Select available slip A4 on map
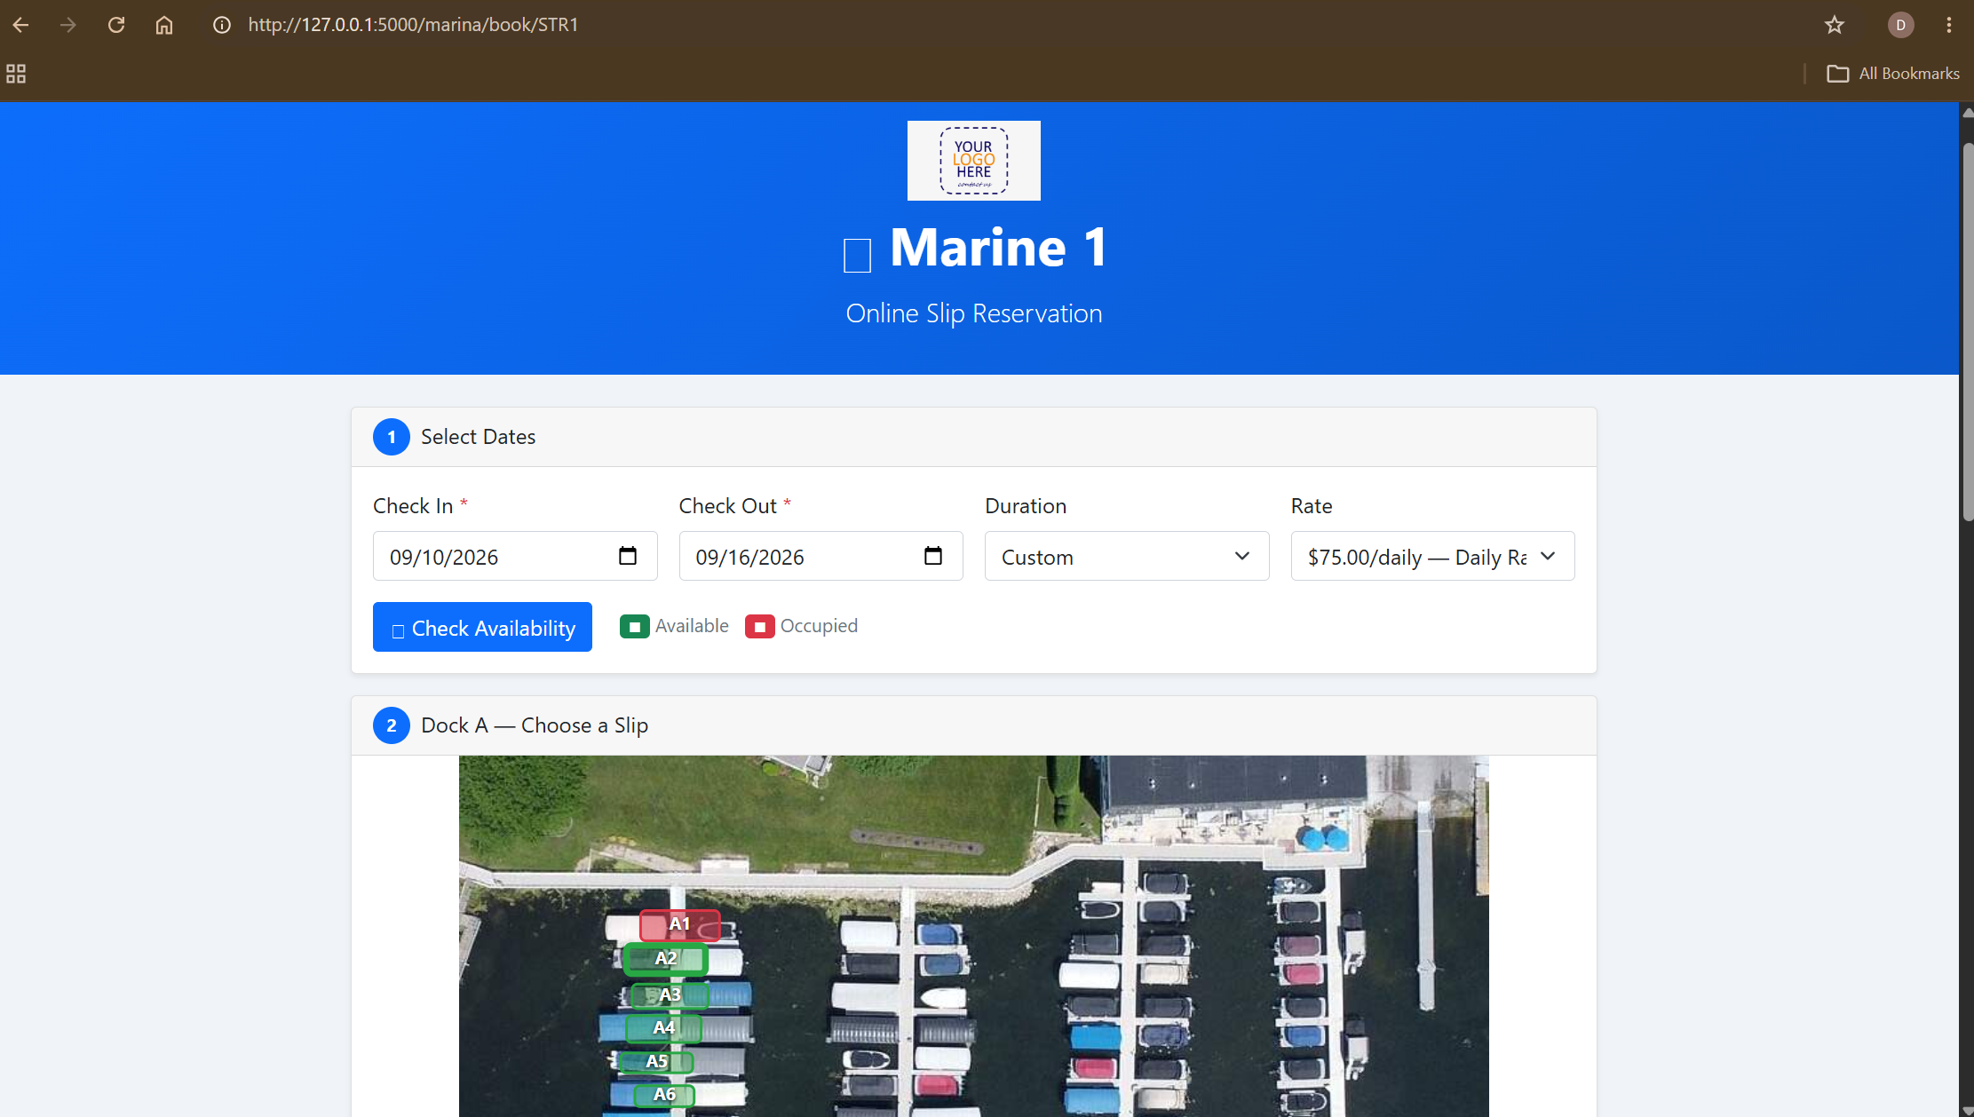This screenshot has height=1117, width=1974. click(664, 1028)
